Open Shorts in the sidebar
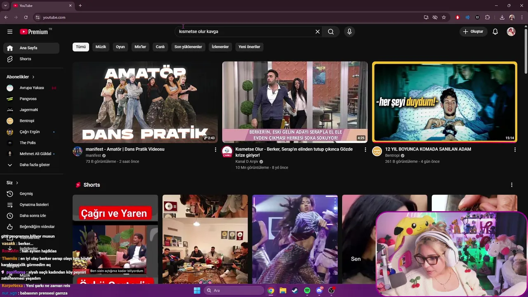This screenshot has width=528, height=297. point(31,59)
